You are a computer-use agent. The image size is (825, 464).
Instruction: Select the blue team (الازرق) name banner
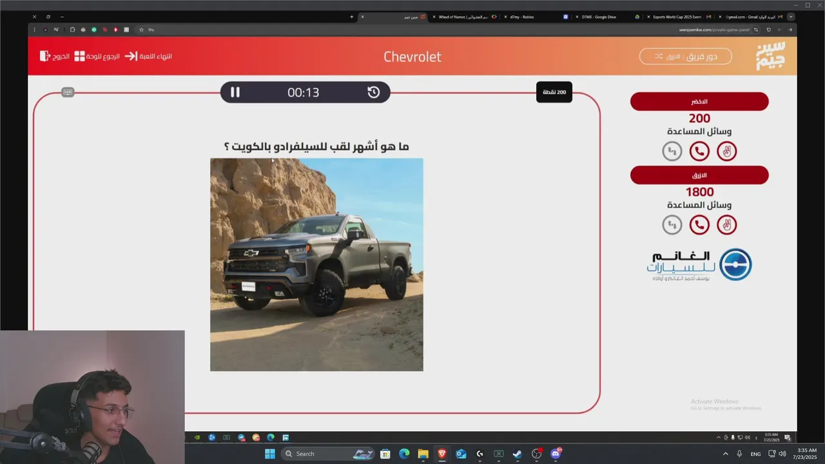click(699, 175)
